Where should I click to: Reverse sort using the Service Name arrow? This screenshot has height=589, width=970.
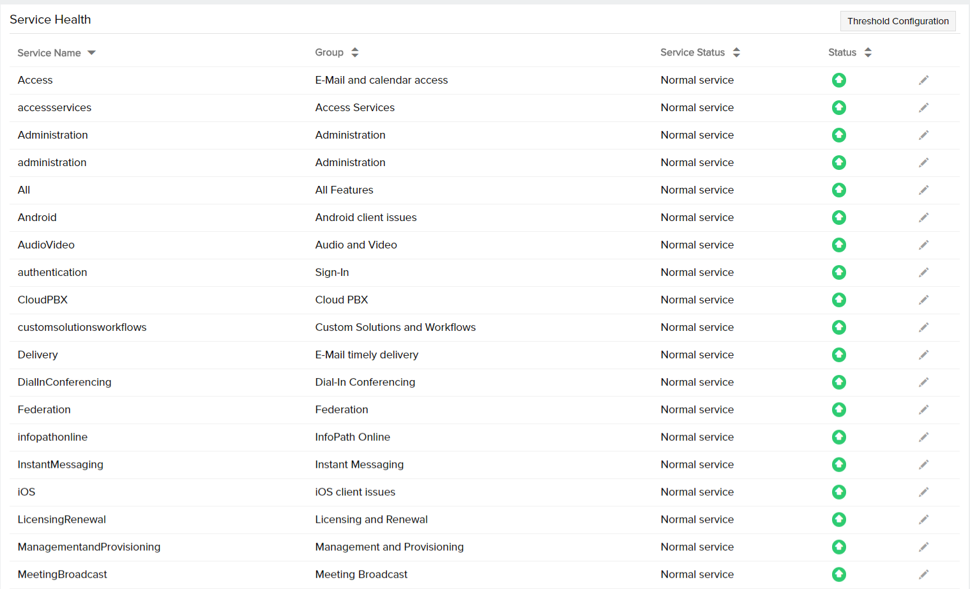pos(91,52)
